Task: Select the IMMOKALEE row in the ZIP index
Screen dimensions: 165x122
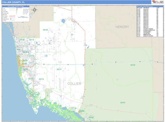Action: 149,35
